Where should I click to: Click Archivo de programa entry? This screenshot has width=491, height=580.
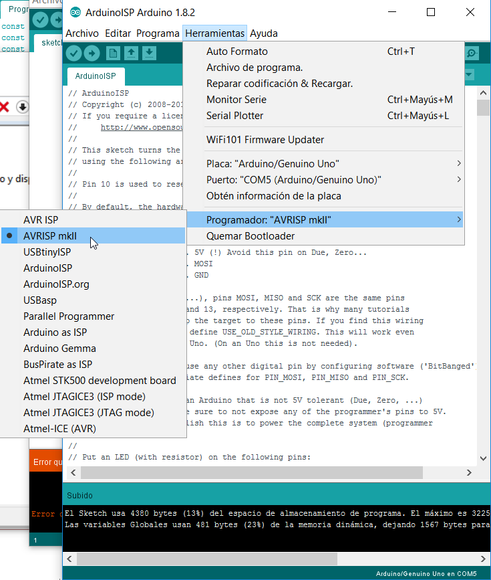pyautogui.click(x=323, y=68)
